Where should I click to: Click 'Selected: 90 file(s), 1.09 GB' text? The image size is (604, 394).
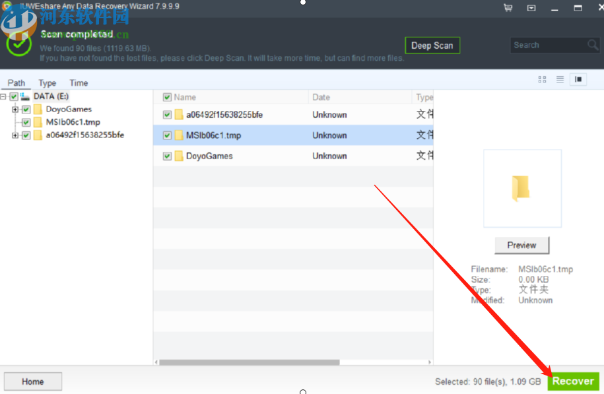coord(488,381)
